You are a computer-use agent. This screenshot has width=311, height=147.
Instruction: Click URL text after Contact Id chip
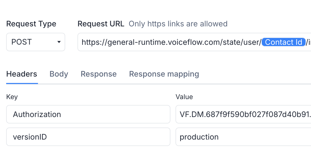click(x=308, y=42)
